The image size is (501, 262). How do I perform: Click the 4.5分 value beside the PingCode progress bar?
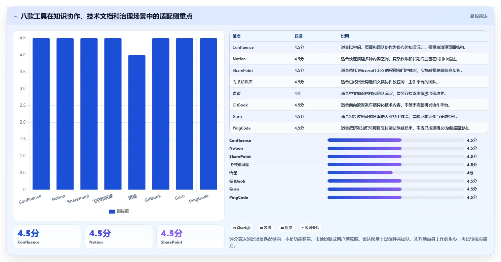click(x=472, y=197)
